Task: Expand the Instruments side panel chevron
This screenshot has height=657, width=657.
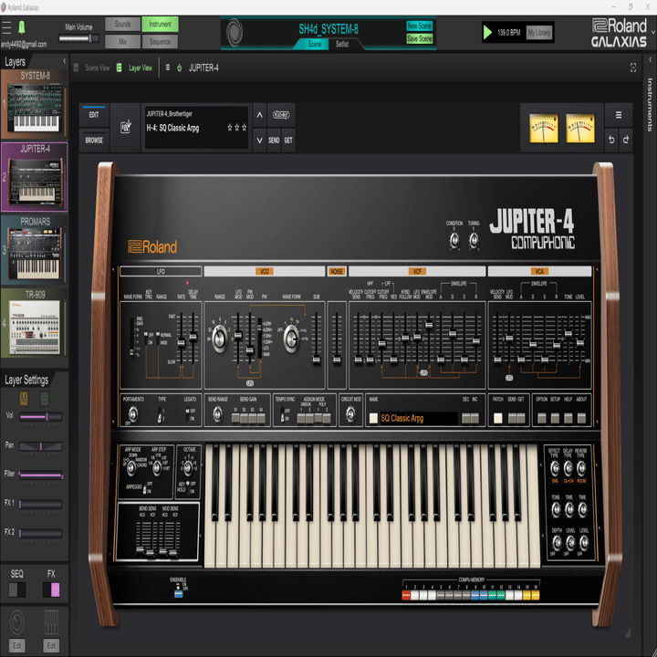Action: [650, 60]
